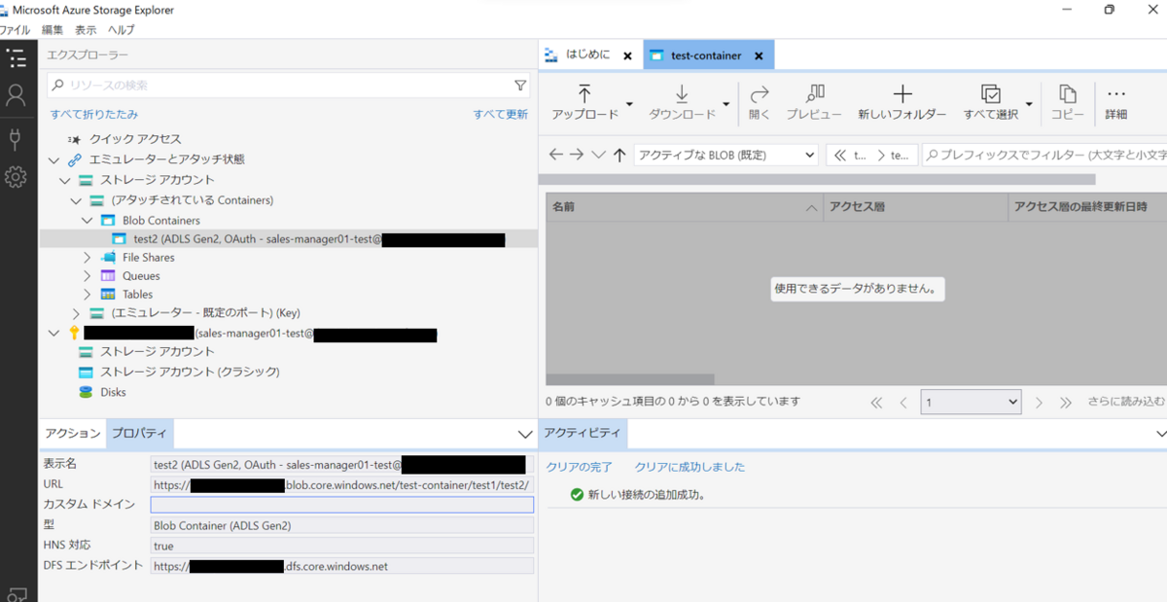Viewport: 1167px width, 602px height.
Task: Click the Select All (すべて選択) icon
Action: coord(991,102)
